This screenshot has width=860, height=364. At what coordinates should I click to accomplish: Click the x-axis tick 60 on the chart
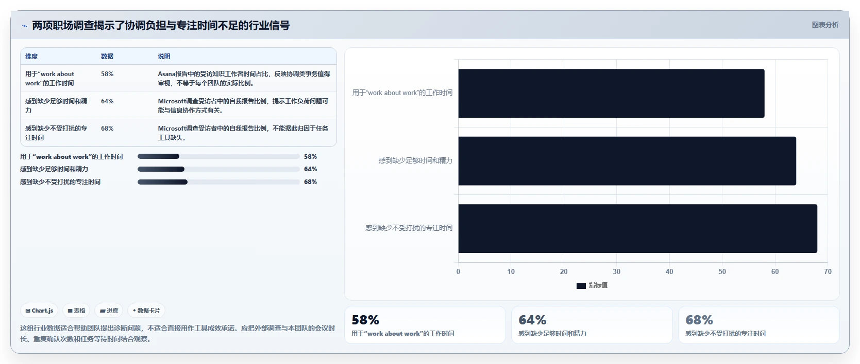pyautogui.click(x=775, y=272)
